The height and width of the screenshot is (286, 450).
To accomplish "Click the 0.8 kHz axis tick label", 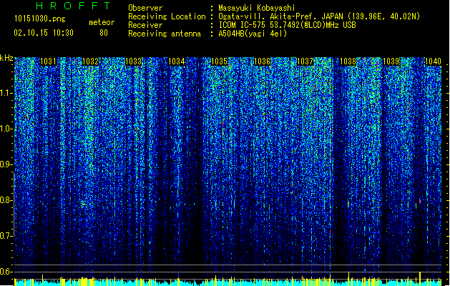I will (6, 200).
